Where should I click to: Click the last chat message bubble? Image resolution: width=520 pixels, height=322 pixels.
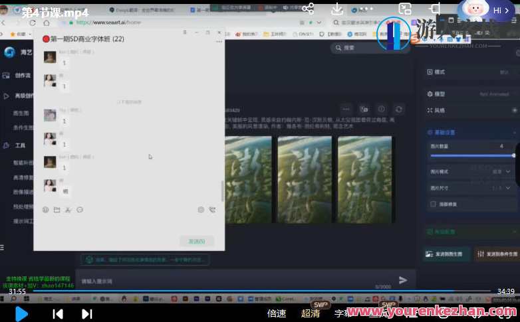(66, 191)
